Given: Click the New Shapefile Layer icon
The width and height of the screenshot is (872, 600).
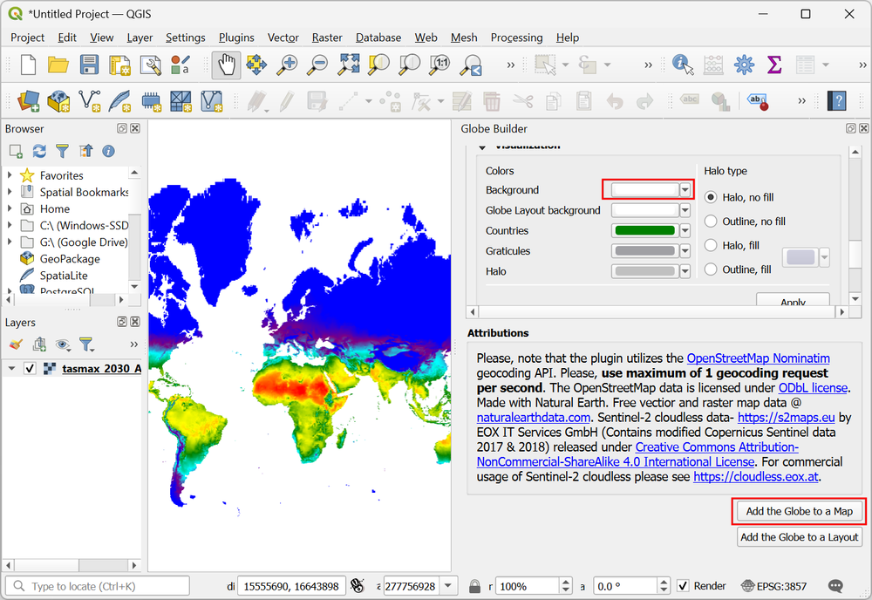Looking at the screenshot, I should click(90, 101).
